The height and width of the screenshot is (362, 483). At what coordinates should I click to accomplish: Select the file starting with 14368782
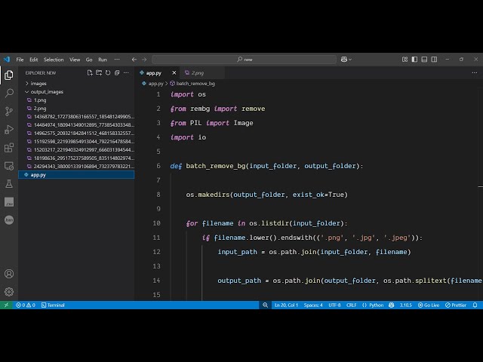coord(76,117)
